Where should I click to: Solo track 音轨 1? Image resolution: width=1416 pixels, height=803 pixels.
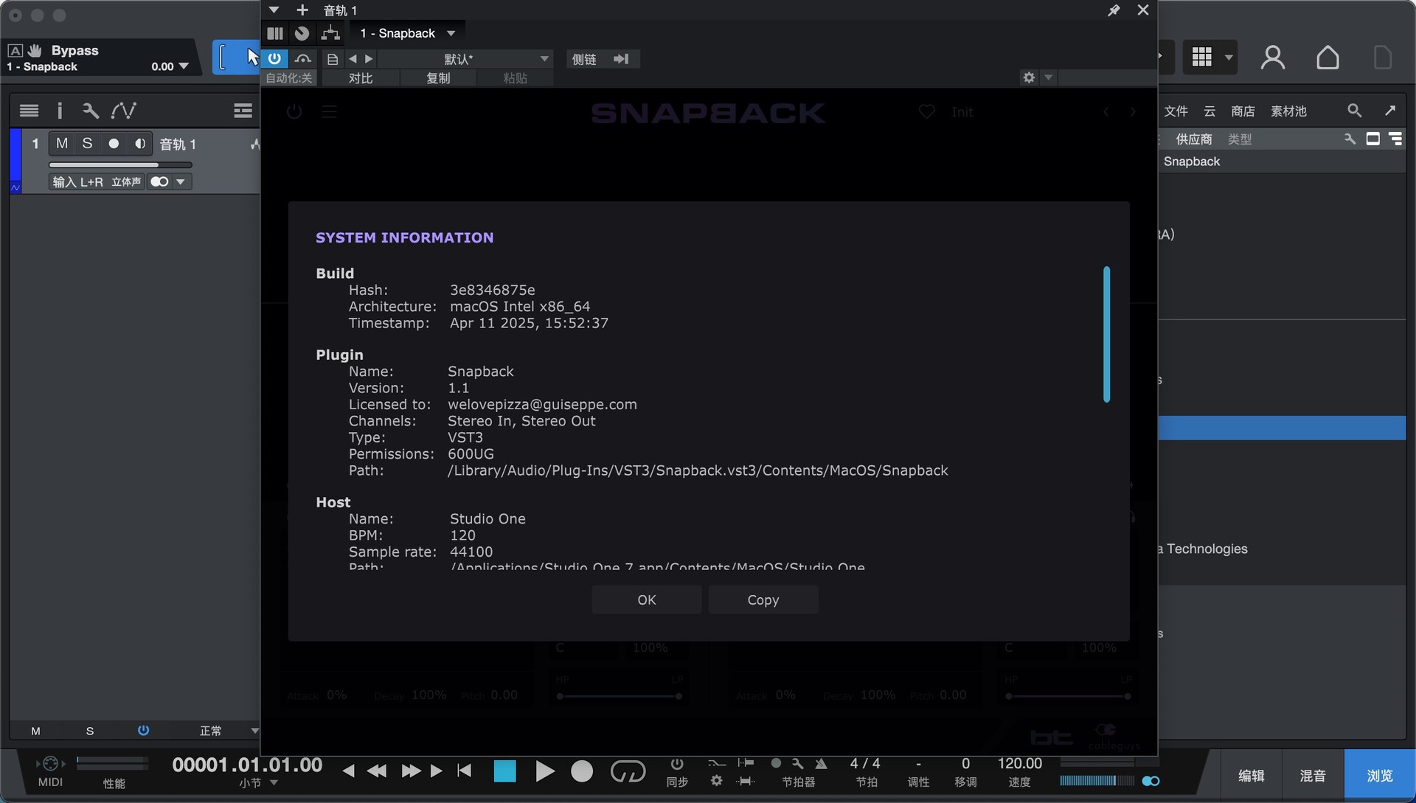[x=87, y=144]
